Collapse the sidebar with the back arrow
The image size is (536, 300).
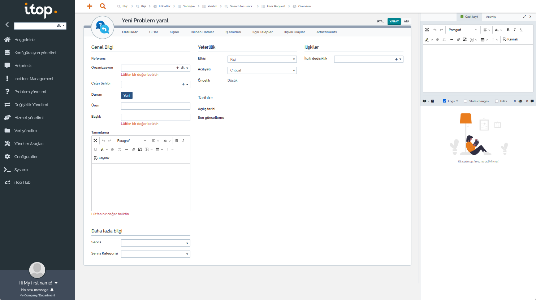click(7, 25)
